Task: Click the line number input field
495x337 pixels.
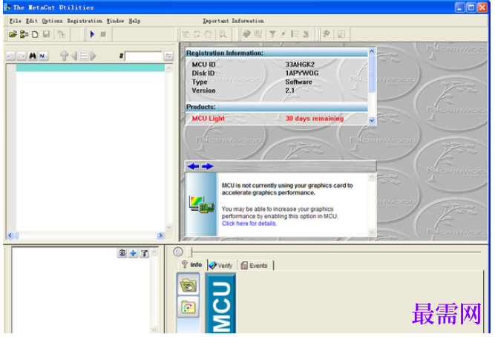Action: (x=143, y=56)
